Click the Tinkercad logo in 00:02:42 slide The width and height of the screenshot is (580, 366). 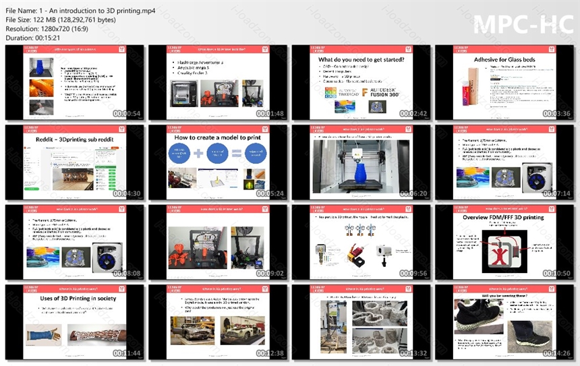pyautogui.click(x=342, y=92)
